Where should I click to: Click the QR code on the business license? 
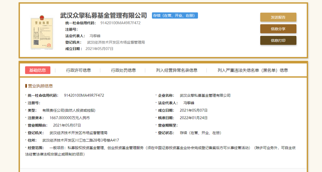36,42
